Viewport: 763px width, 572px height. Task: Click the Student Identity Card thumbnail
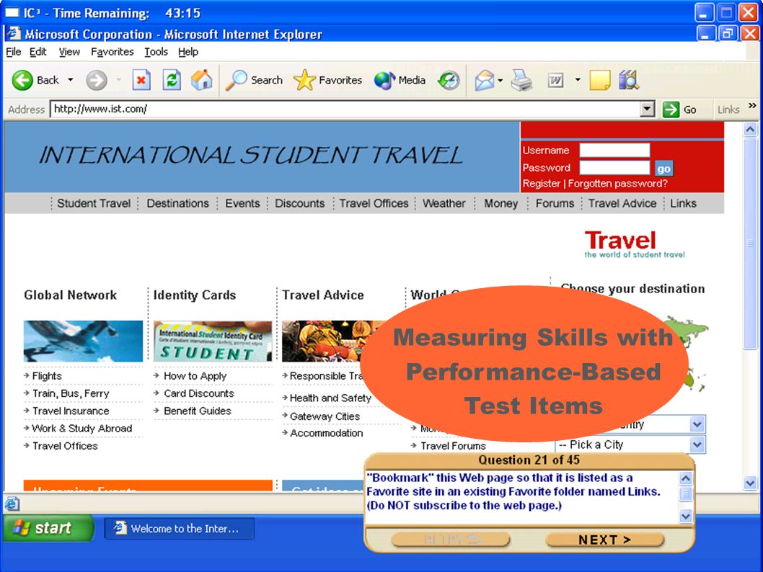click(x=213, y=341)
